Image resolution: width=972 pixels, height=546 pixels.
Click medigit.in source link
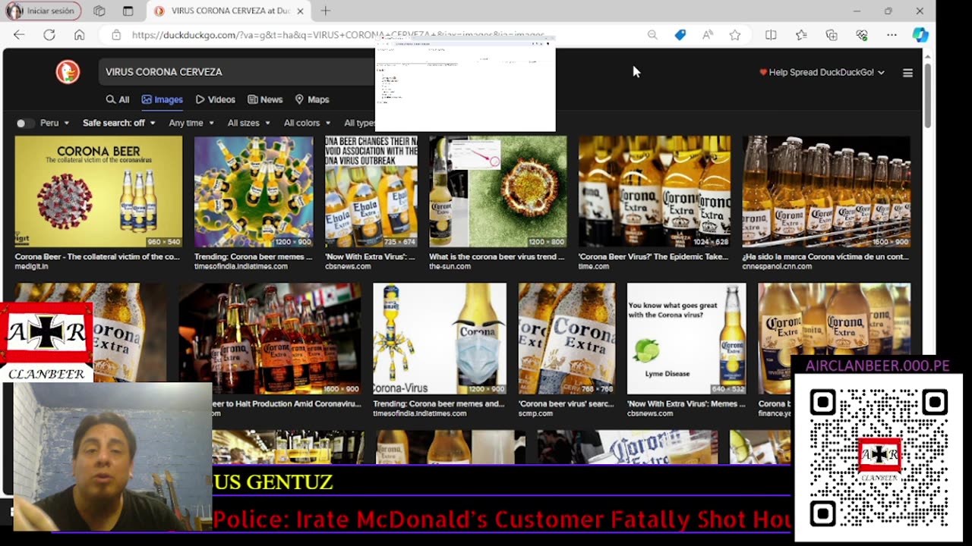[34, 266]
